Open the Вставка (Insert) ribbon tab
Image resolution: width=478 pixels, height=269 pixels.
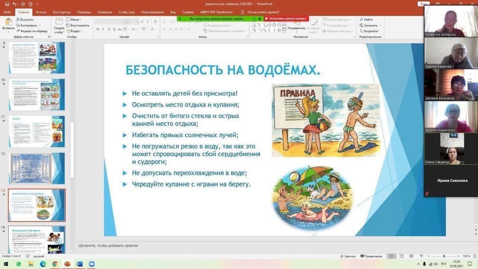[x=41, y=12]
